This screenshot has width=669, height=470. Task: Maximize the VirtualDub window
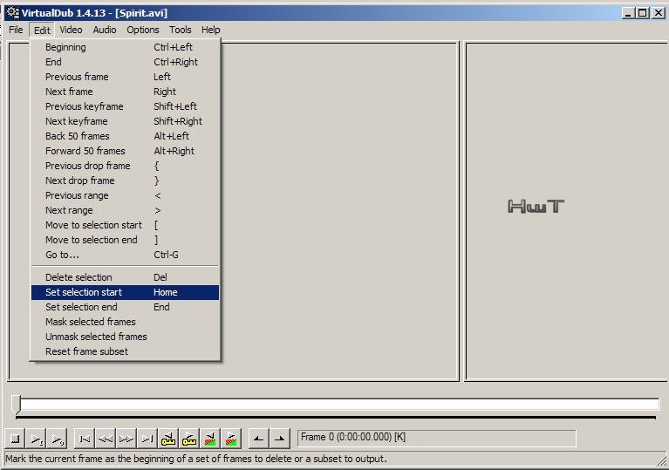(x=642, y=13)
